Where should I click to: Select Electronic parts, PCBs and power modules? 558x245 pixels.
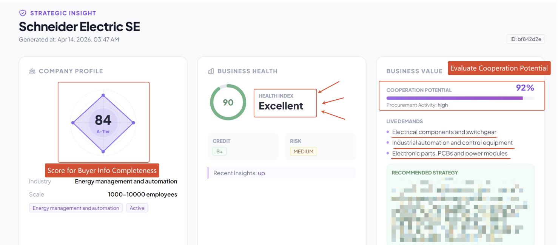[x=450, y=153]
